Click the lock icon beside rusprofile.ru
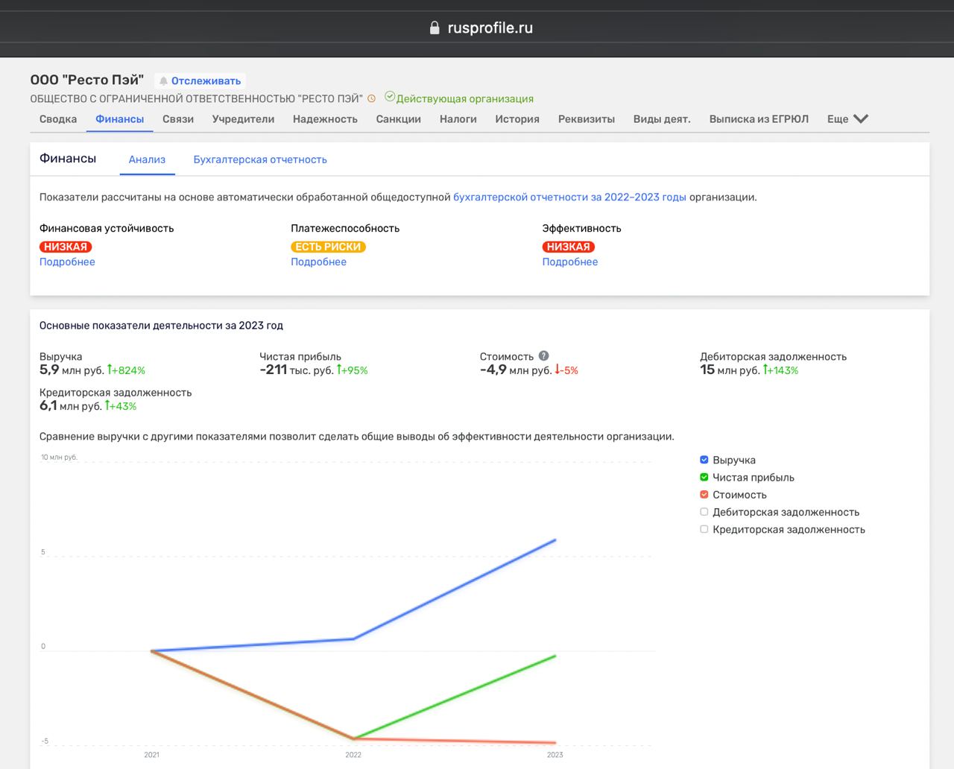 (x=435, y=28)
